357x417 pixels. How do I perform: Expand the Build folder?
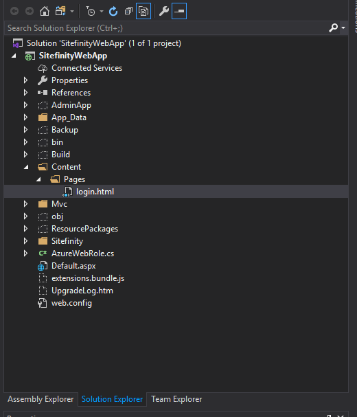point(25,155)
